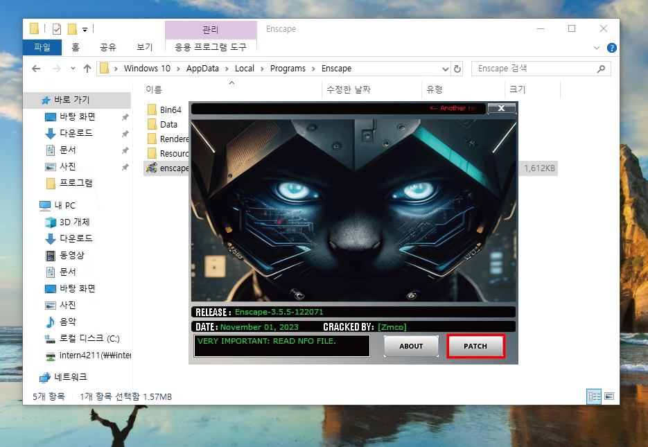Viewport: 648px width, 447px height.
Task: Click Windows 10 in address breadcrumb
Action: pyautogui.click(x=147, y=69)
